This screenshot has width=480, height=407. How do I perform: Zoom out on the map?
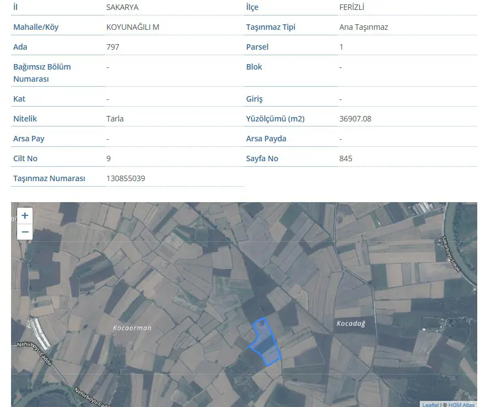pos(25,231)
